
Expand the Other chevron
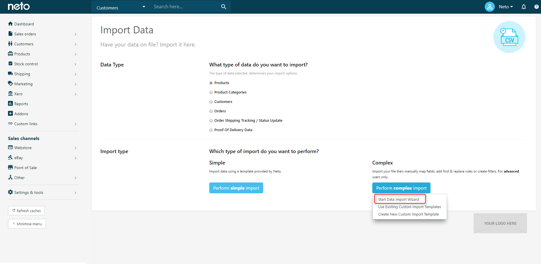click(x=75, y=178)
